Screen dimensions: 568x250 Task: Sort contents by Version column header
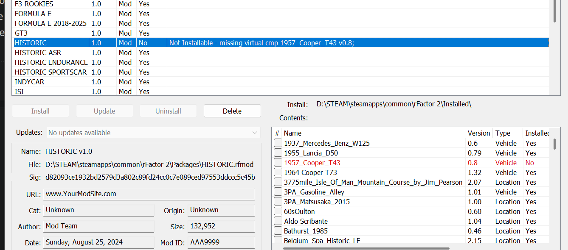pos(479,133)
